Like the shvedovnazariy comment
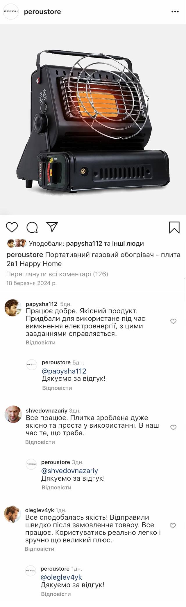Viewport: 186px width, 607px height. 173,427
